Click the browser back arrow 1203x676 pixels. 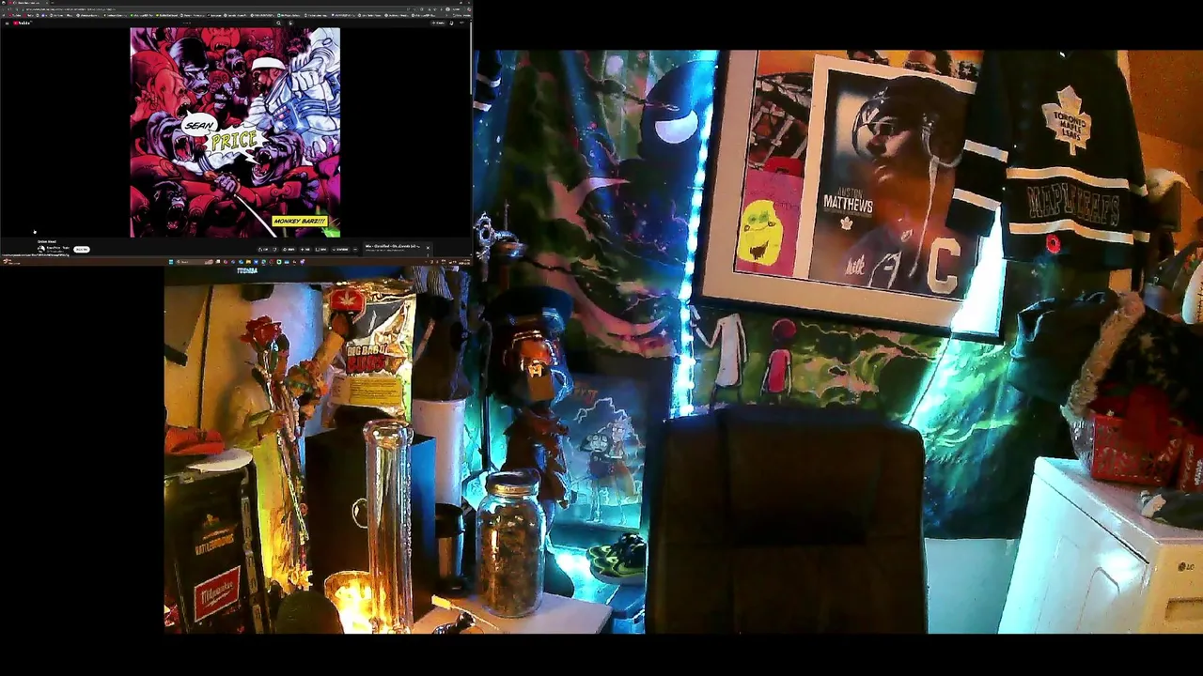[x=4, y=8]
